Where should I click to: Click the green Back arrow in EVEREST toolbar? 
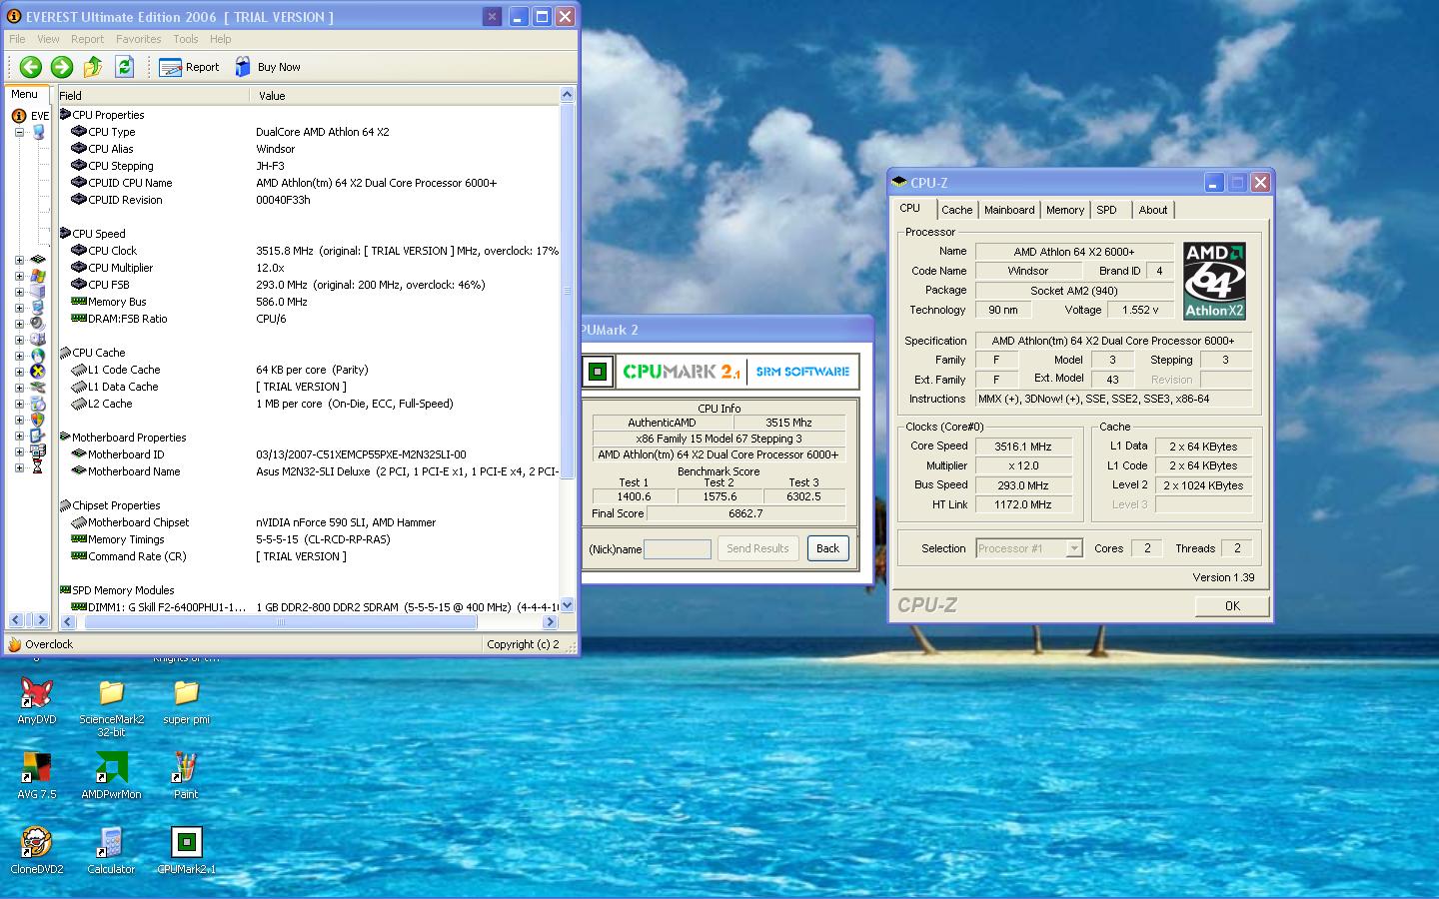[x=31, y=67]
